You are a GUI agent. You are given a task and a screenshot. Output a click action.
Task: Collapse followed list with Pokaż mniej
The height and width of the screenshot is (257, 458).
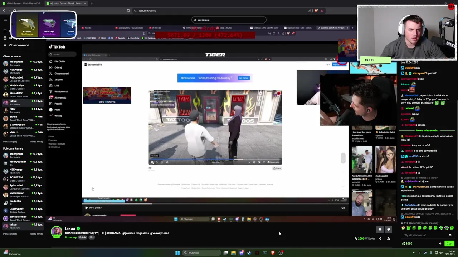[36, 142]
